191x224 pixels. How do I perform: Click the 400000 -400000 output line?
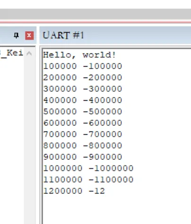point(83,100)
